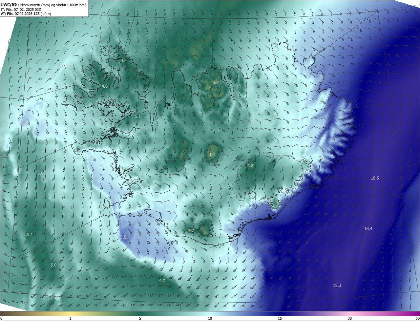The height and width of the screenshot is (321, 420).
Task: Click the 4.2 value label on the large glacier
Action: point(250,165)
